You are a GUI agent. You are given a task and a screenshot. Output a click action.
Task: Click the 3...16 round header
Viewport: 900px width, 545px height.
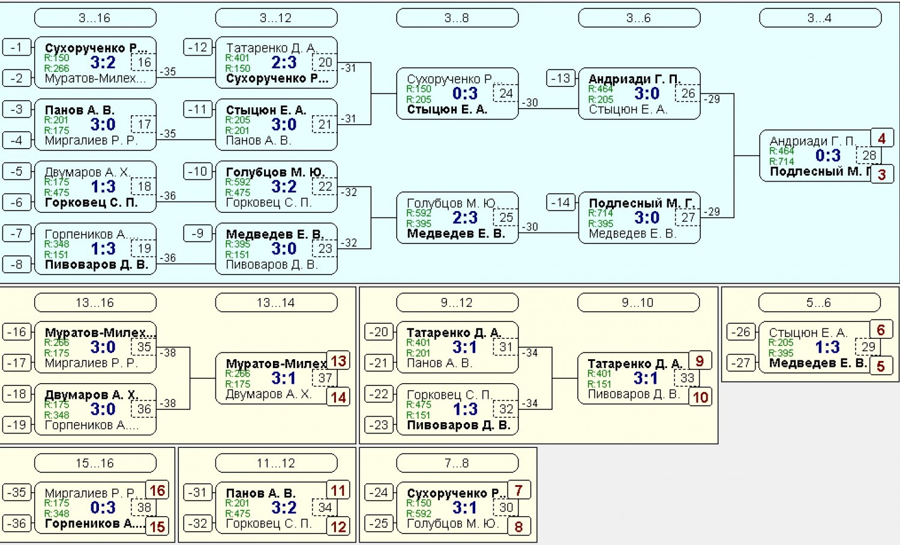pos(95,18)
